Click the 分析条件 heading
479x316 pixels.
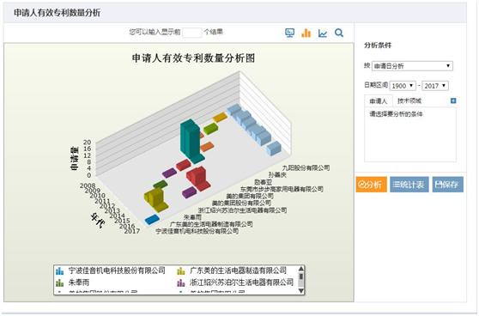(x=378, y=46)
